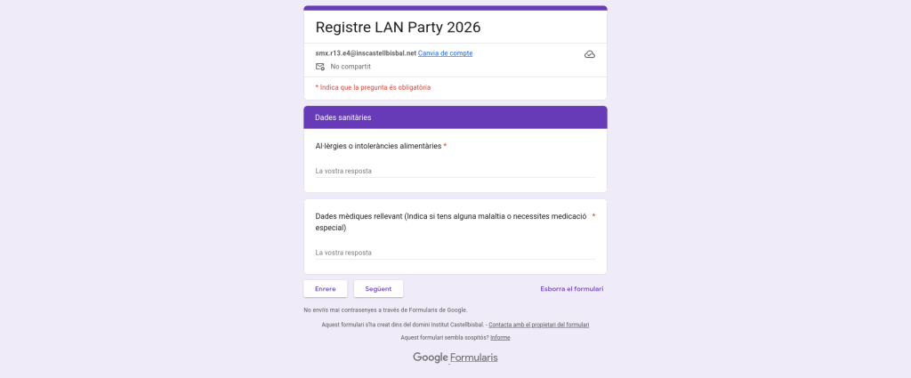Screen dimensions: 911x378
Task: Focus the Dades mèdiques answer field
Action: tap(455, 253)
